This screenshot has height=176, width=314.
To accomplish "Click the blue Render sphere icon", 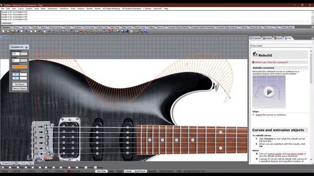I will (x=127, y=31).
